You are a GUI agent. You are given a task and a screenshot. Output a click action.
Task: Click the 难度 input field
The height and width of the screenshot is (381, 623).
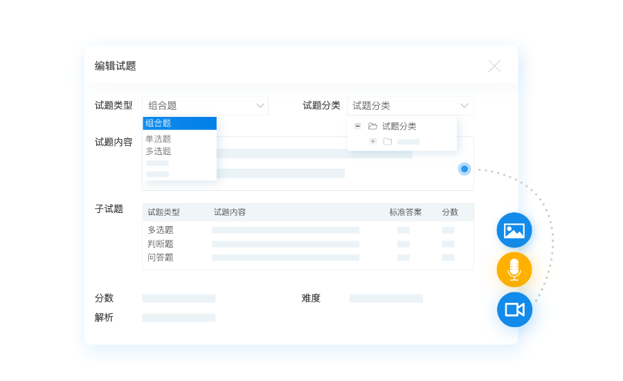386,299
